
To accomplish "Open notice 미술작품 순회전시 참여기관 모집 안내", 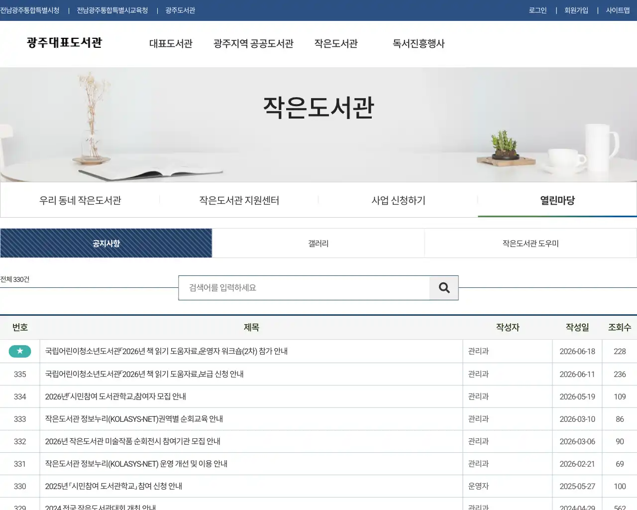I will (x=132, y=441).
